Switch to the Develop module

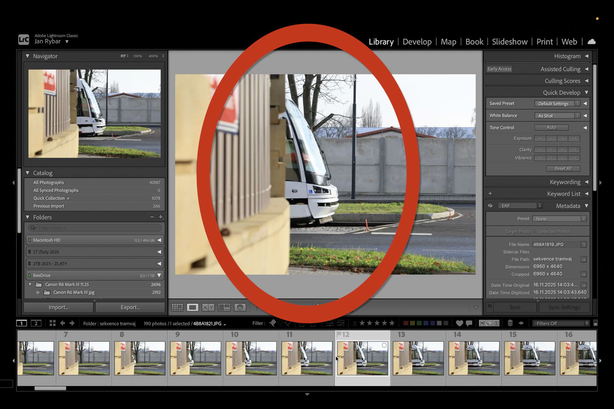[x=417, y=42]
